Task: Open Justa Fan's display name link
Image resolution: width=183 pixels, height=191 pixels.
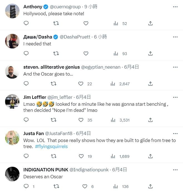Action: [x=33, y=133]
